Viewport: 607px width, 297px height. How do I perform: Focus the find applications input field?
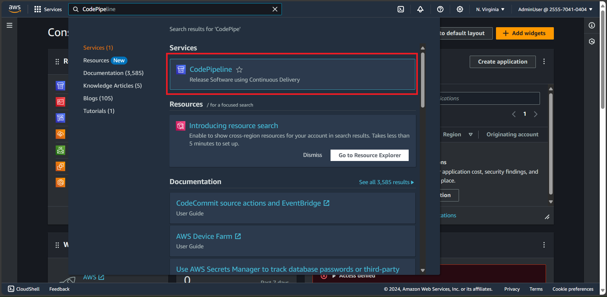click(490, 98)
